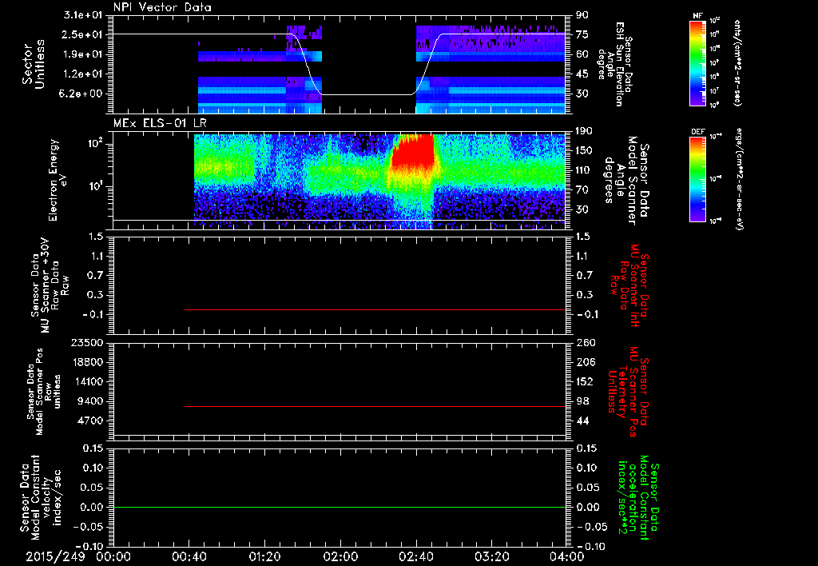Select the 'MEx ELS-01 LR' panel title
The height and width of the screenshot is (566, 818).
pyautogui.click(x=160, y=123)
